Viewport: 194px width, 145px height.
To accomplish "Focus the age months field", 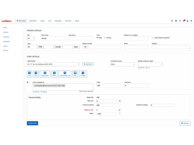I will (48, 47).
